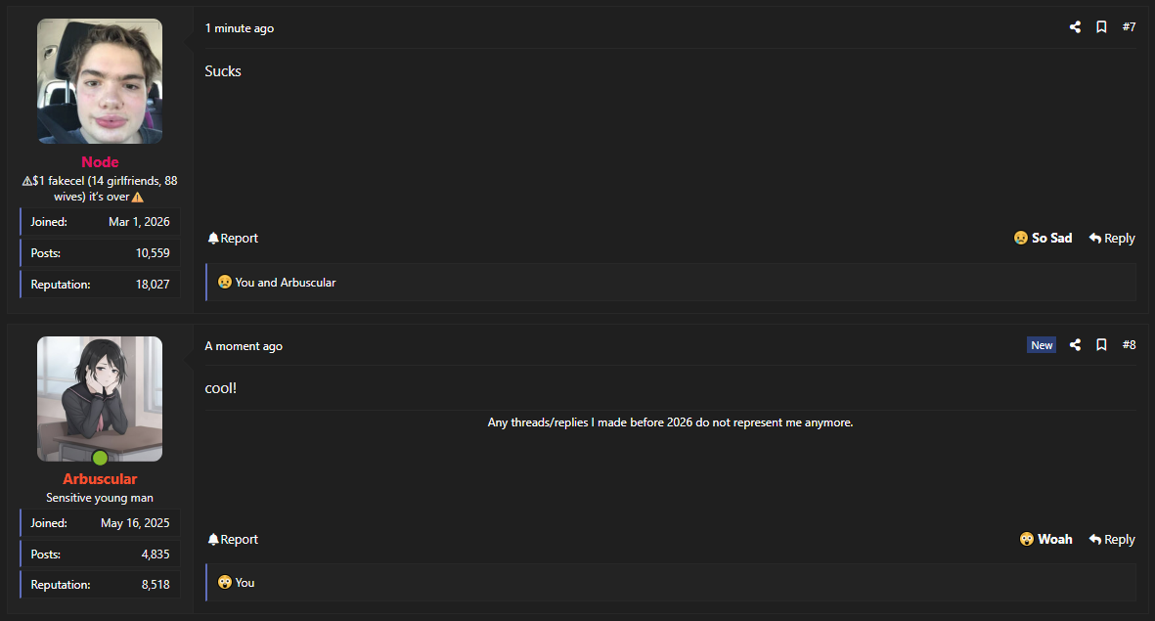Open post number #7 permalink
This screenshot has width=1155, height=621.
coord(1130,27)
